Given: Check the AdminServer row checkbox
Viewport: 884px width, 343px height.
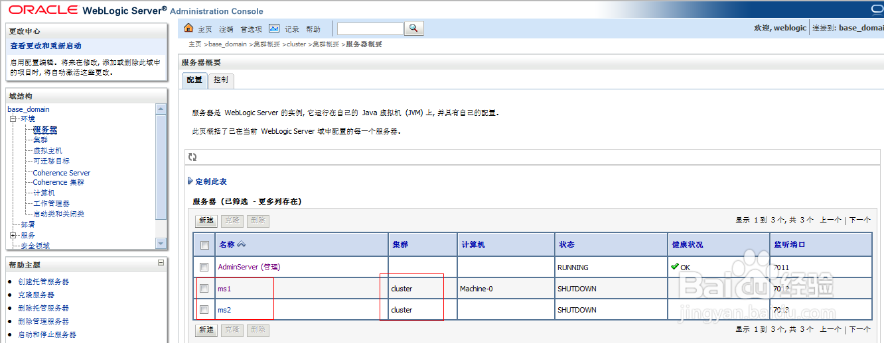Looking at the screenshot, I should click(x=204, y=268).
